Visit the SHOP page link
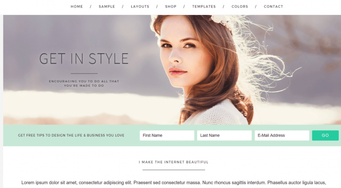The height and width of the screenshot is (188, 341). [x=170, y=6]
